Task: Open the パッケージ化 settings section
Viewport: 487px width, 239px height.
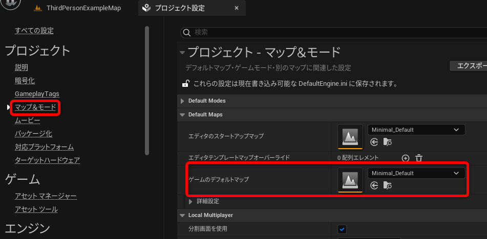Action: (34, 134)
